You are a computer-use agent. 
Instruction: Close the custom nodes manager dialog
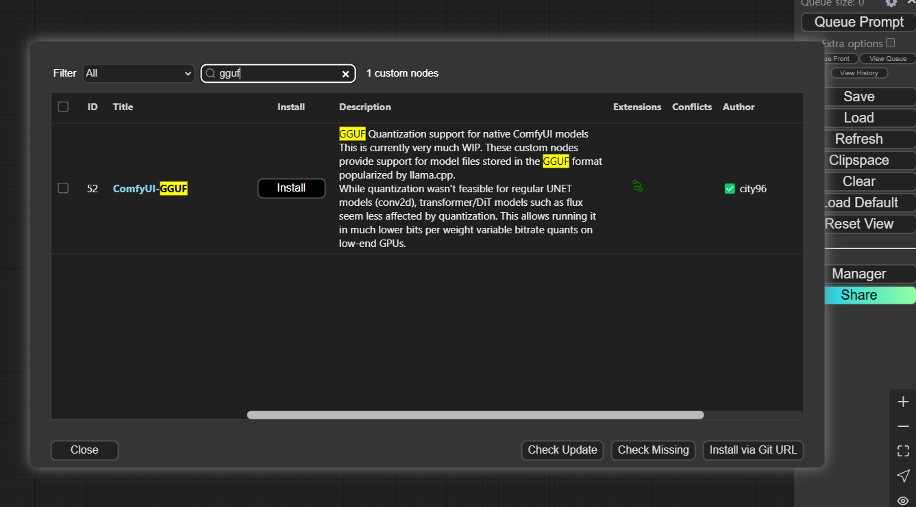tap(84, 450)
